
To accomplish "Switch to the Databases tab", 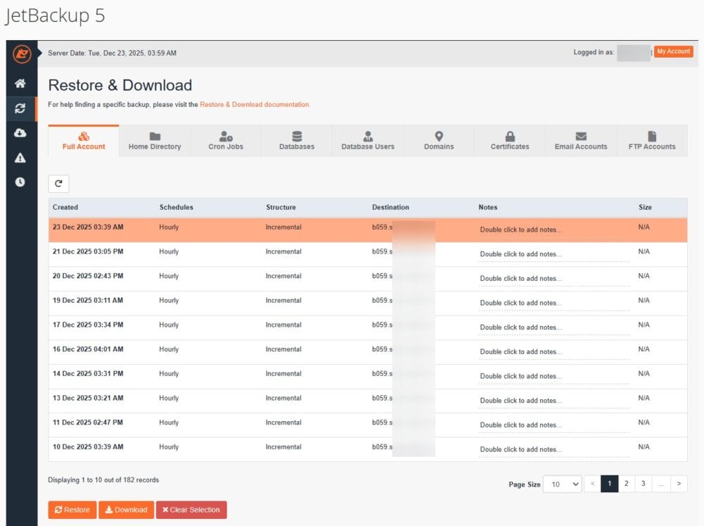I will point(296,141).
